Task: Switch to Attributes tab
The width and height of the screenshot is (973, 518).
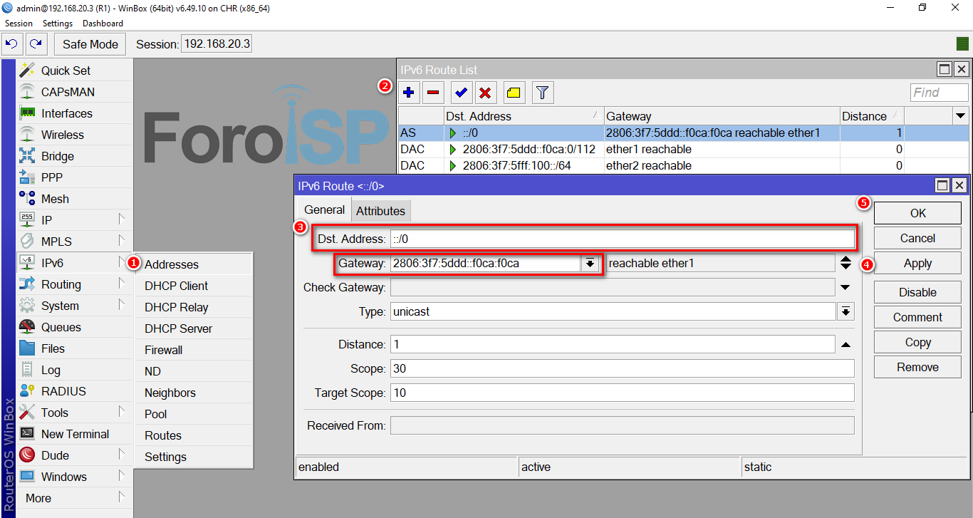Action: click(380, 211)
